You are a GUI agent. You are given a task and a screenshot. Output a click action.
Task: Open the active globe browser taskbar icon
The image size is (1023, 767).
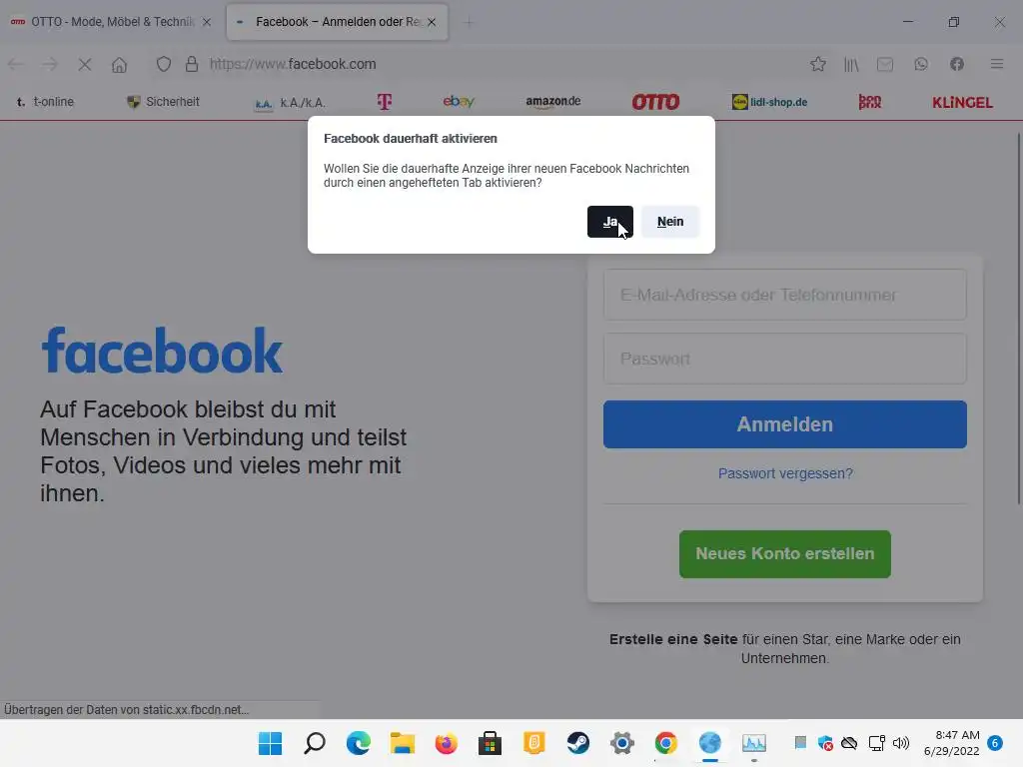[710, 743]
